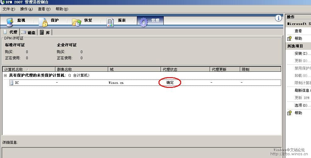The width and height of the screenshot is (311, 158).
Task: Click the DC computer row icon
Action: pyautogui.click(x=12, y=83)
